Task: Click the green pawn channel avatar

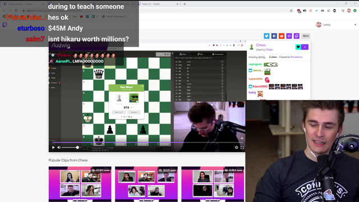Action: (251, 47)
